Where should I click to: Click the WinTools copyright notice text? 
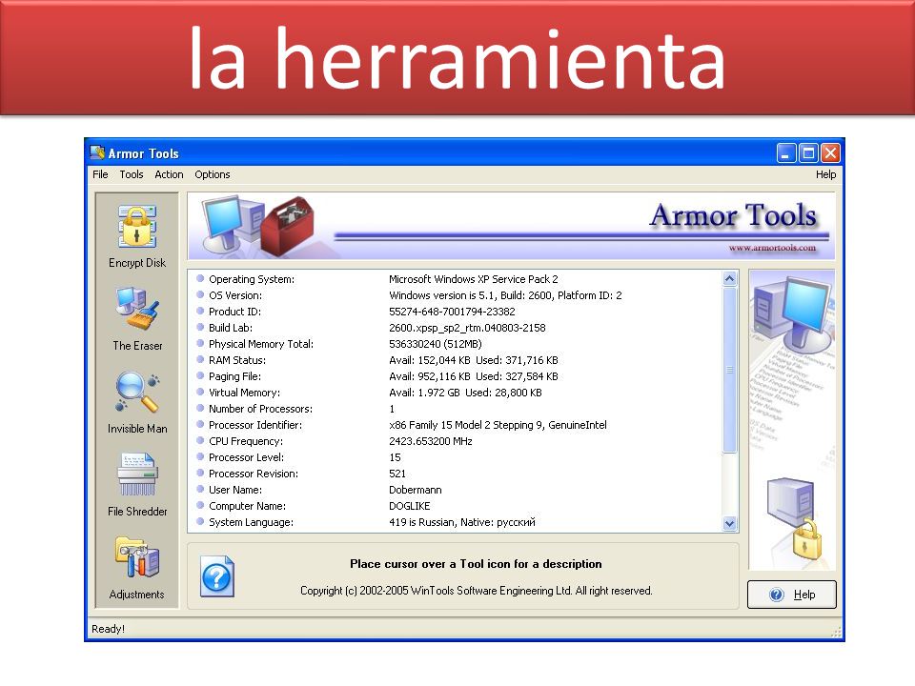click(477, 591)
